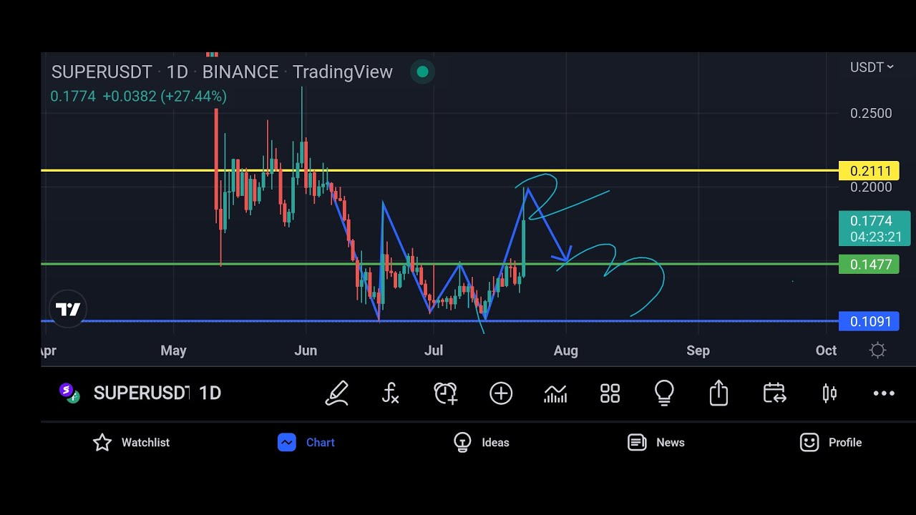Tap the Oct label on time axis

click(826, 350)
